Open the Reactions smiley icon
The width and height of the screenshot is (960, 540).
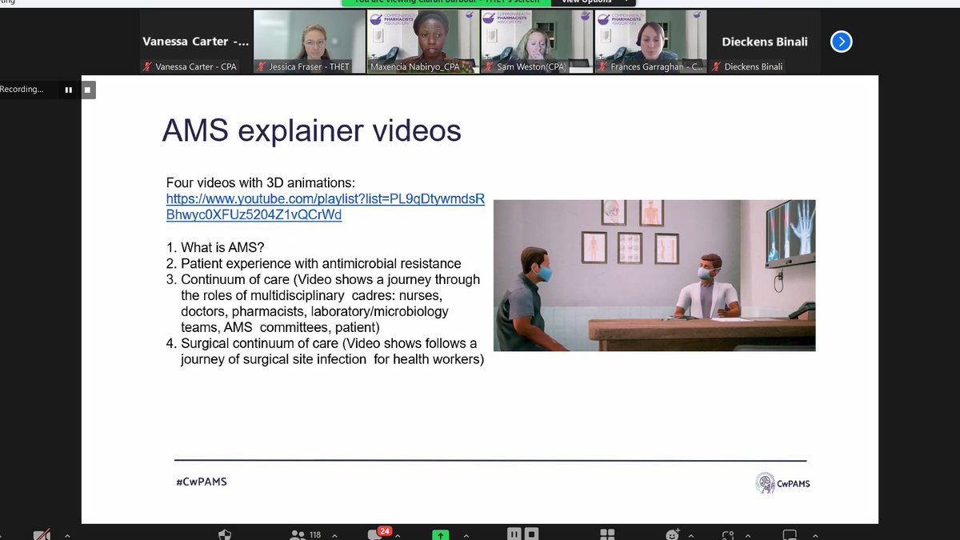pyautogui.click(x=672, y=534)
